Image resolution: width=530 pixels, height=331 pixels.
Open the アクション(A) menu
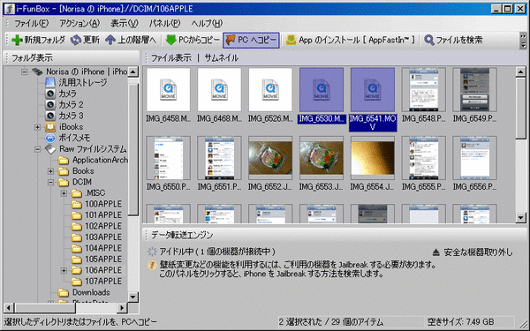pos(79,23)
